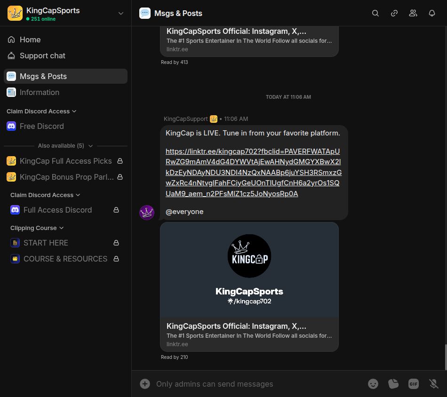This screenshot has height=397, width=447.
Task: Click upper 'KingCapSports Official: Instagram, X' preview title
Action: pos(236,31)
